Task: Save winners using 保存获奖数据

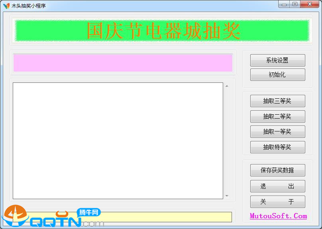Action: coord(277,170)
